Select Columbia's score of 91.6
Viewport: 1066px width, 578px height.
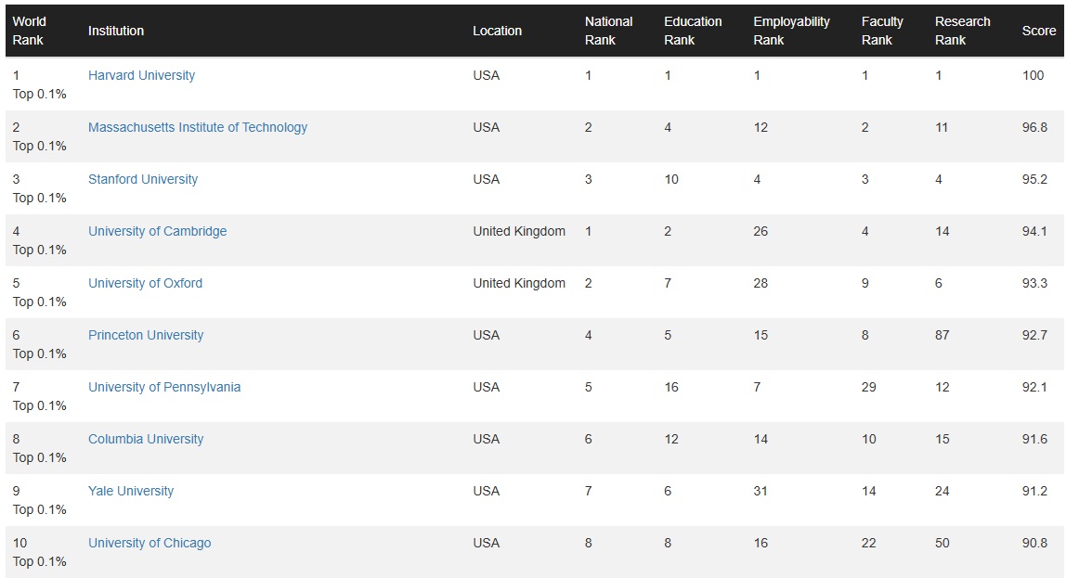(1034, 439)
